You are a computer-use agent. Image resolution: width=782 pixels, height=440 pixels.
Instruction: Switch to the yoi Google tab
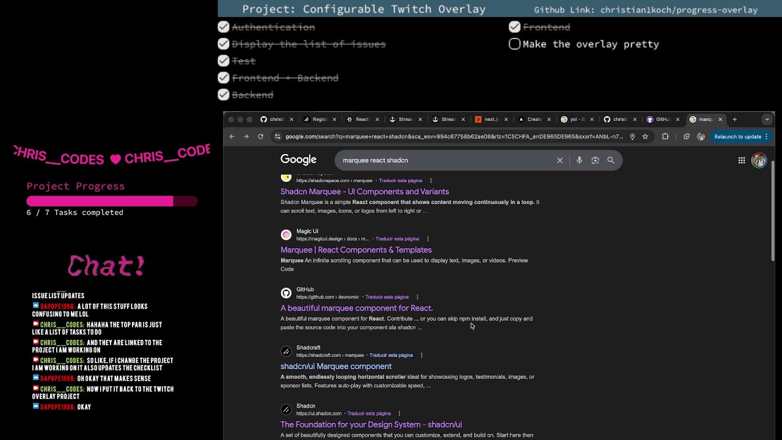[x=576, y=119]
